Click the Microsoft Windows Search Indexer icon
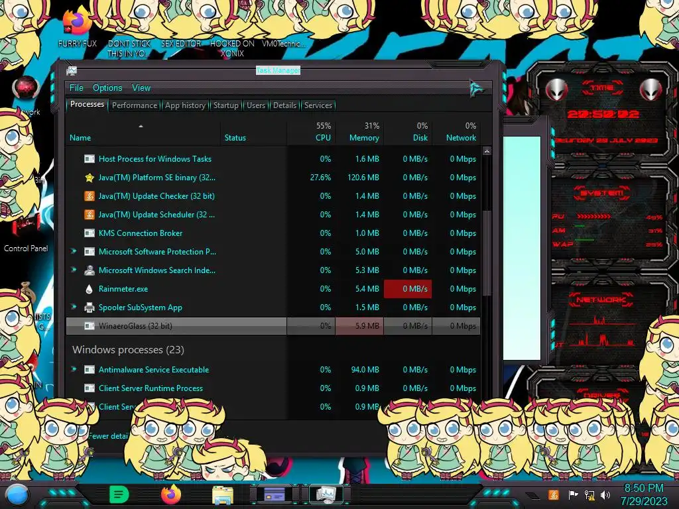Image resolution: width=679 pixels, height=509 pixels. pyautogui.click(x=90, y=270)
